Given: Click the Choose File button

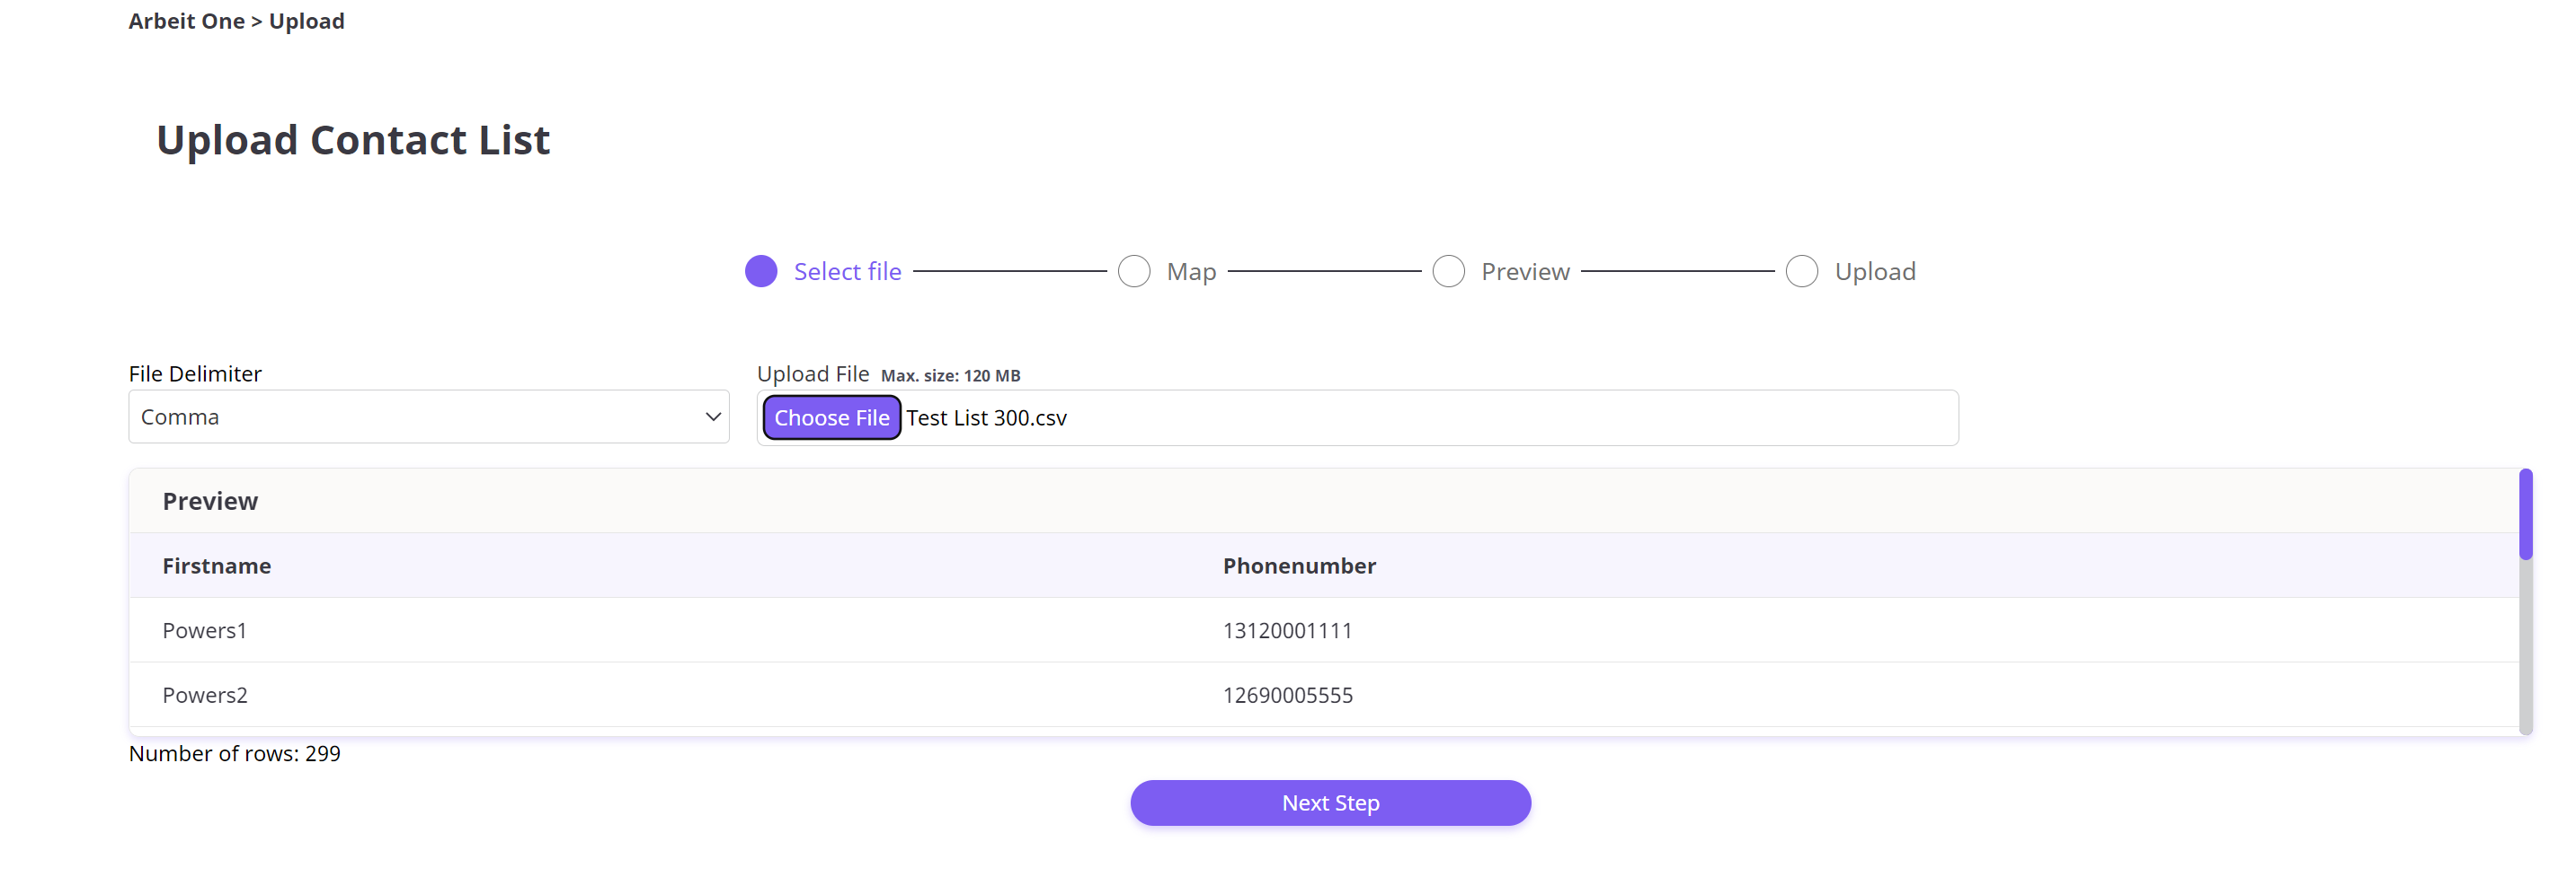Looking at the screenshot, I should (x=832, y=417).
